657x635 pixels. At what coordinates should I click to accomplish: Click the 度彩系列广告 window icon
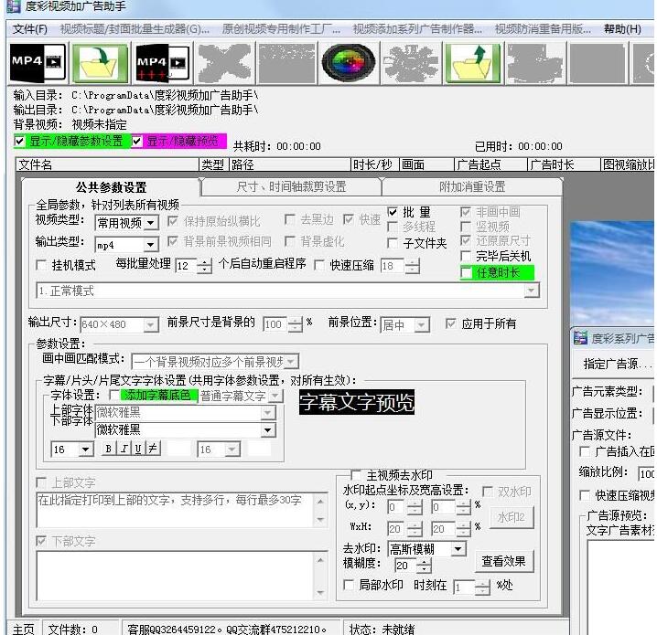tap(580, 337)
